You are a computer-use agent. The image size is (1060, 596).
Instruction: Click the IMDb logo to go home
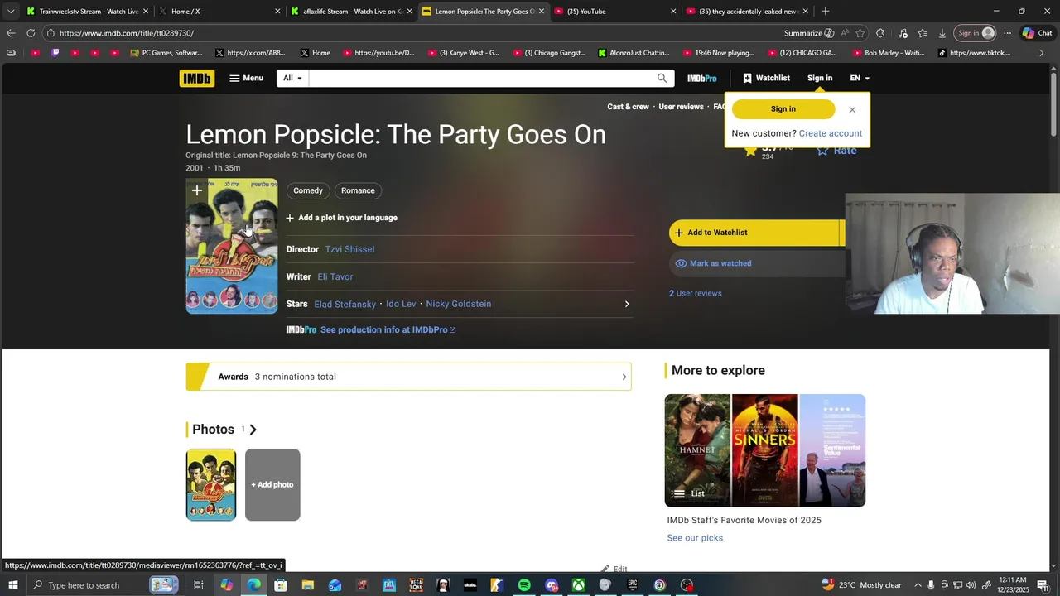(196, 78)
